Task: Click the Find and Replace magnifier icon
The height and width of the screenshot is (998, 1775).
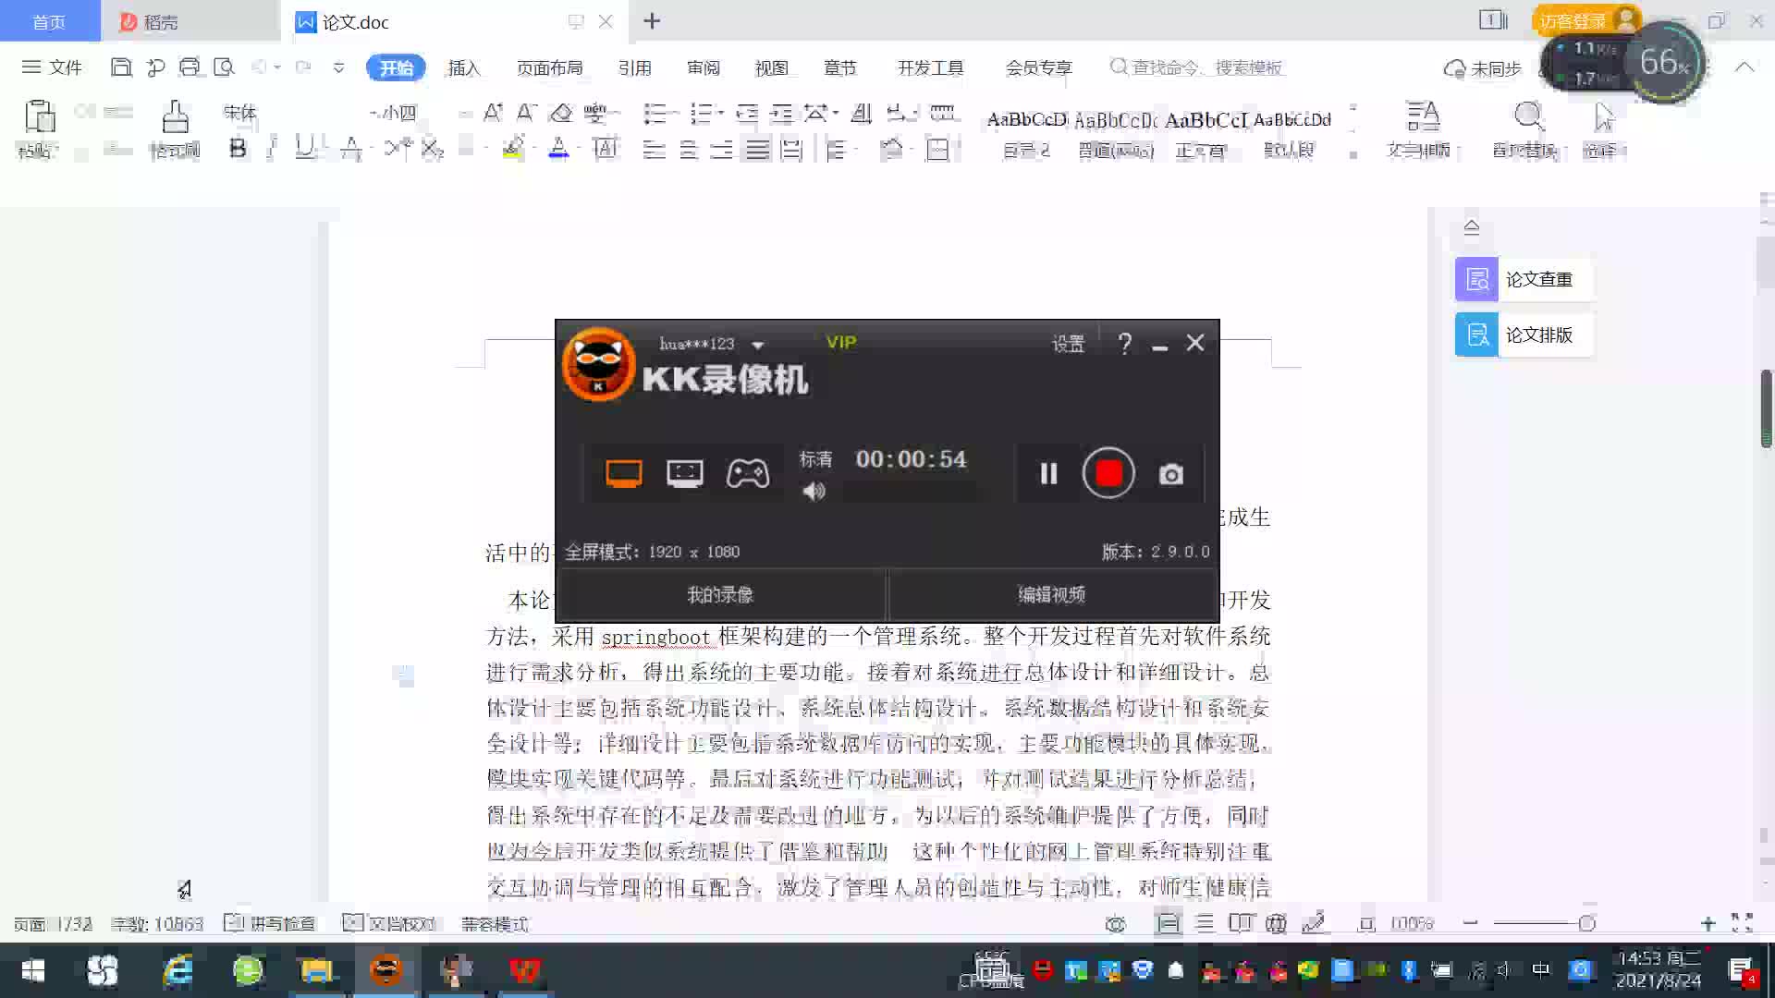Action: [1528, 116]
